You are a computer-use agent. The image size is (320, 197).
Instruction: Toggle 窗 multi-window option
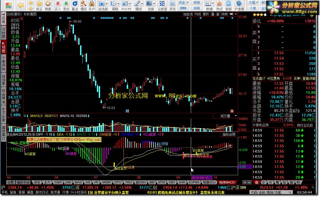point(218,14)
